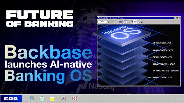The width and height of the screenshot is (184, 103).
Task: Click the Font 'A' icon in Command Prompt toolbar
Action: pos(141,22)
